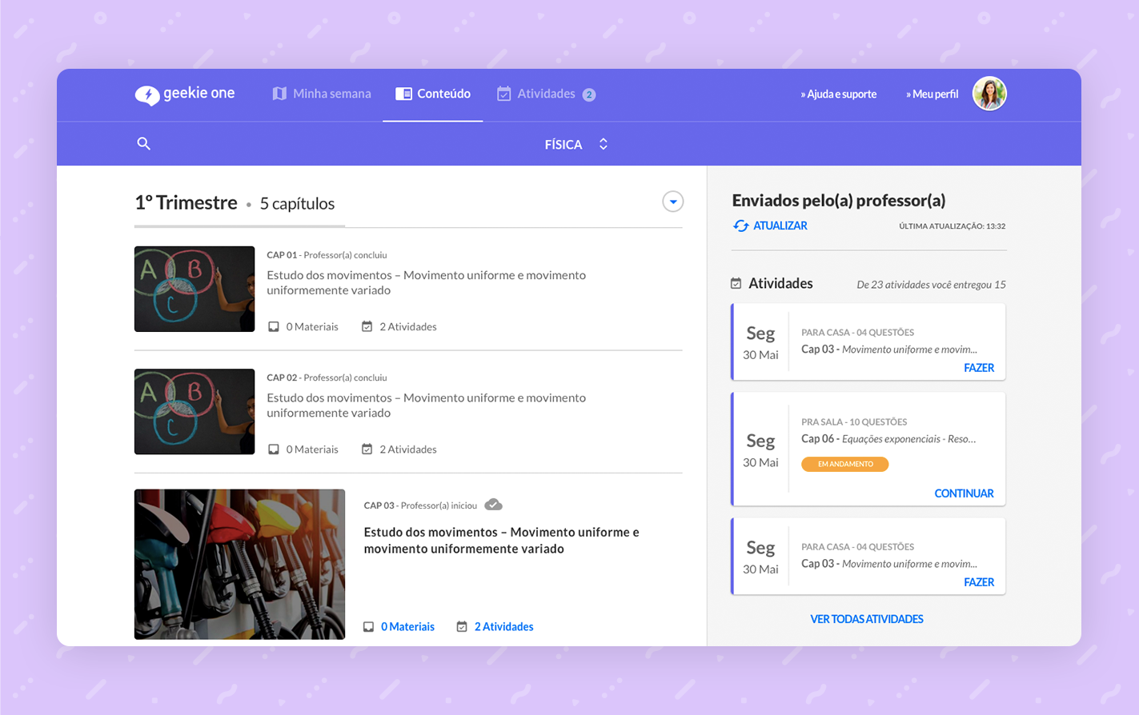Click CAP 02 chapter title text
Screen dimensions: 1139x715
426,405
